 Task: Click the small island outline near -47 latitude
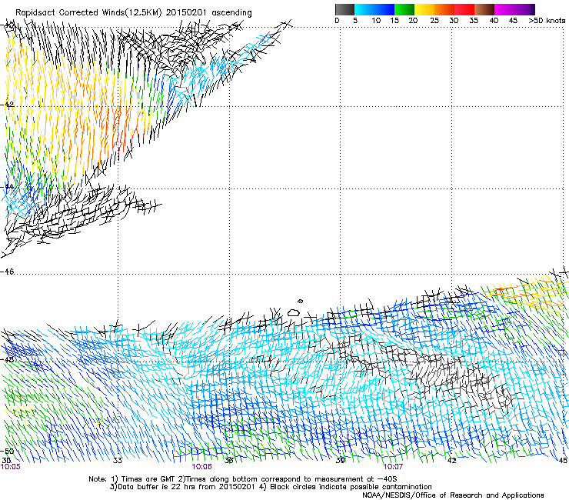293,312
